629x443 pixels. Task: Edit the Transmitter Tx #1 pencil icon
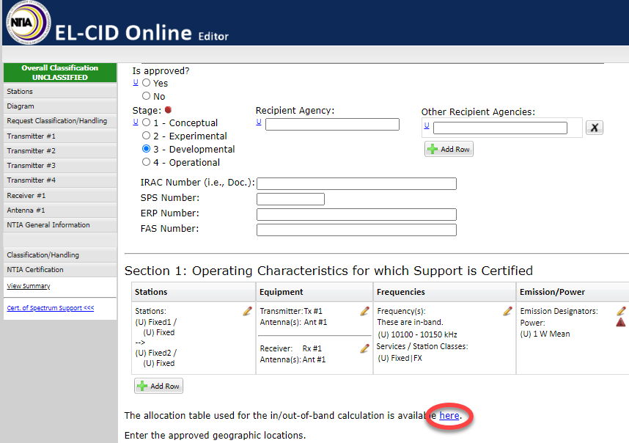[x=364, y=311]
